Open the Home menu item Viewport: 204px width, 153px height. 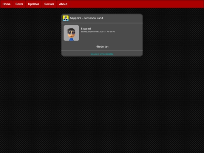coord(6,4)
